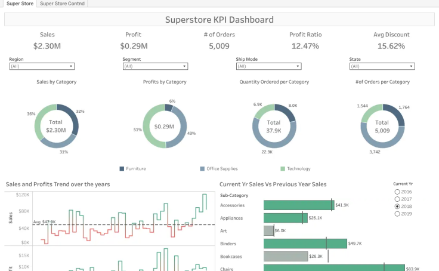Open the Segment filter dropdown
Image resolution: width=439 pixels, height=271 pixels.
point(156,66)
